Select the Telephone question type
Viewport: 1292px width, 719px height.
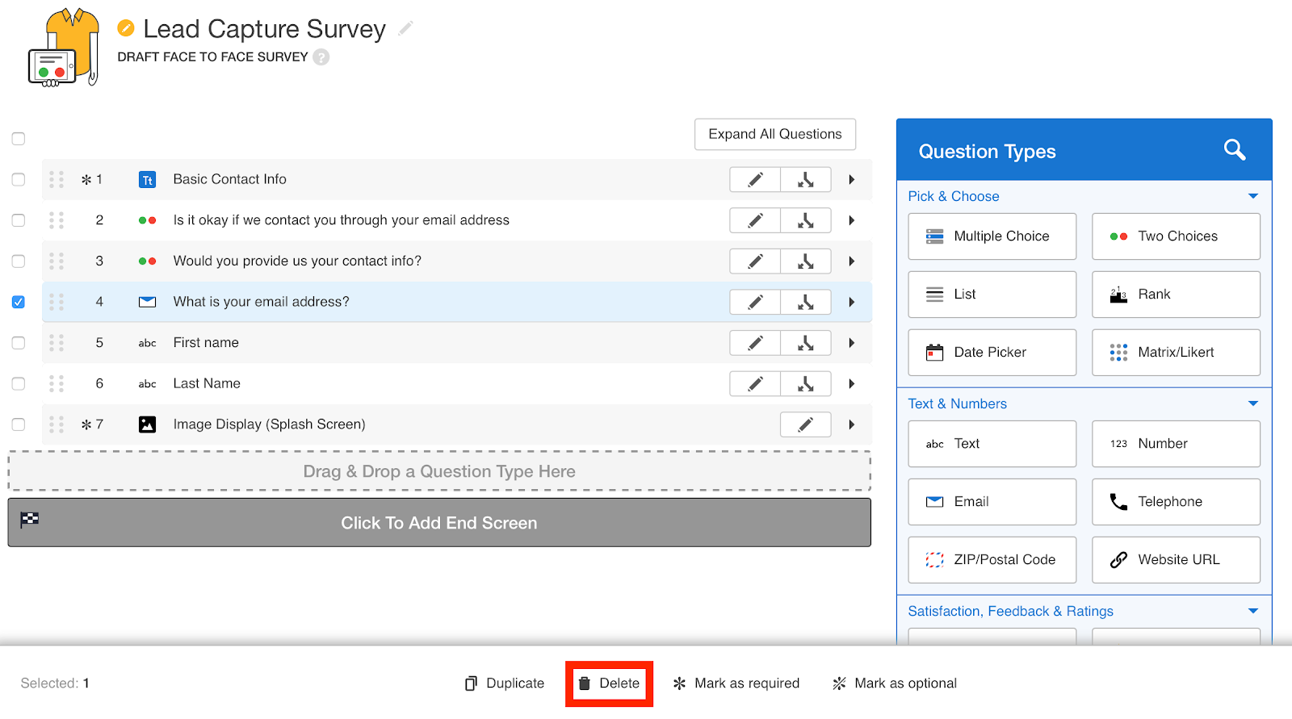1177,502
